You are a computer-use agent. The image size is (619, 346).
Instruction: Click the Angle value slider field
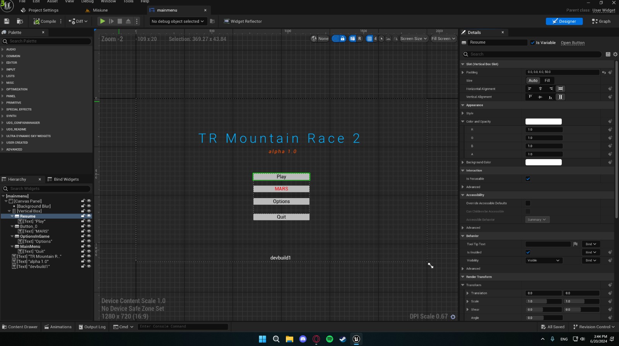[x=544, y=318]
